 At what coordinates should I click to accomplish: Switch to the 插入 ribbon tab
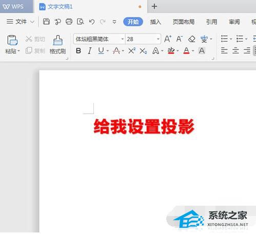coord(155,22)
